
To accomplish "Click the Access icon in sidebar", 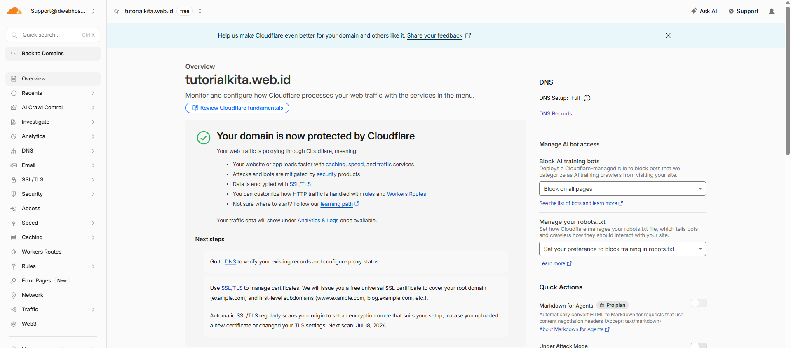I will [x=14, y=209].
